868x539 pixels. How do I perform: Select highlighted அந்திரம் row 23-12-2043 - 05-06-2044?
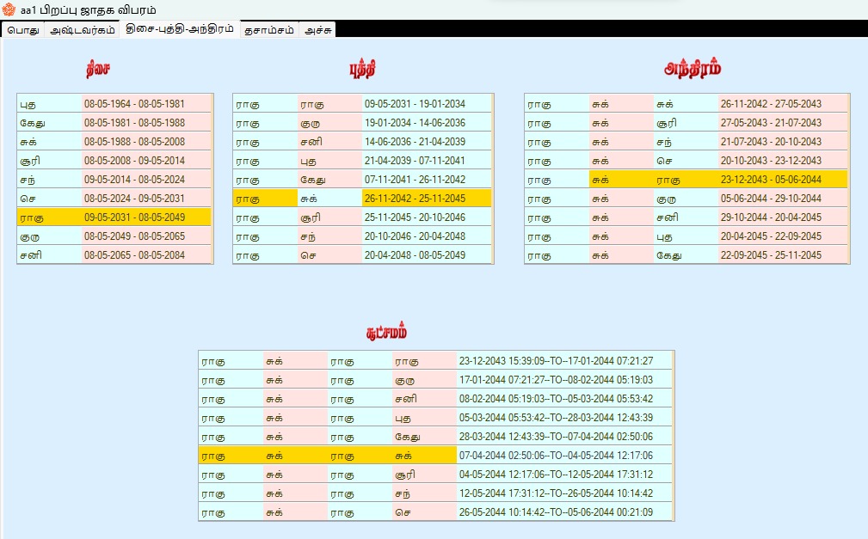686,180
